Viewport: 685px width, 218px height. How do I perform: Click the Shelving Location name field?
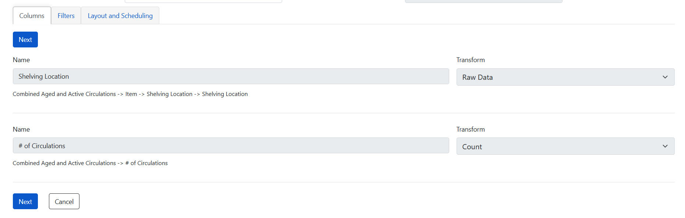231,76
